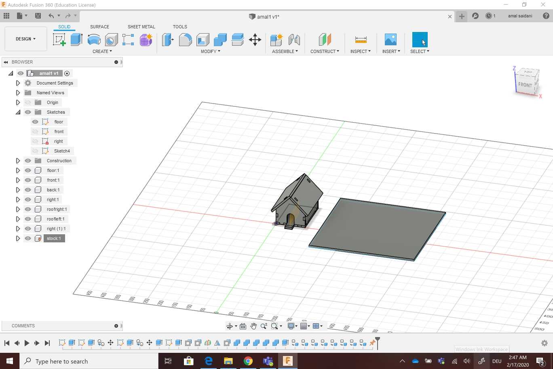The height and width of the screenshot is (369, 553).
Task: Click the user name amal saidani
Action: click(x=520, y=16)
